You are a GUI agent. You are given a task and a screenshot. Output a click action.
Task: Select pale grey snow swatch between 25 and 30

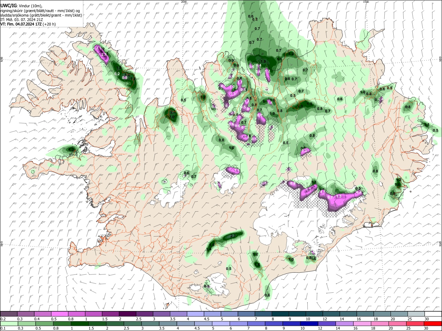point(416,314)
